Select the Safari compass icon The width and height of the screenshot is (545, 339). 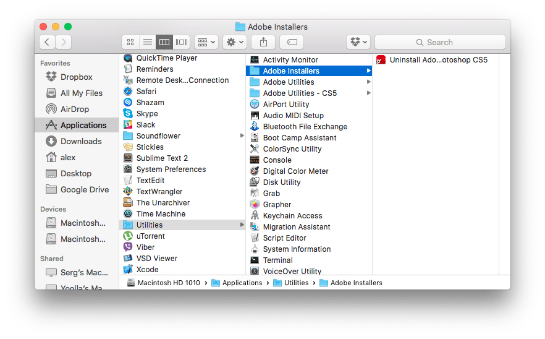tap(128, 92)
